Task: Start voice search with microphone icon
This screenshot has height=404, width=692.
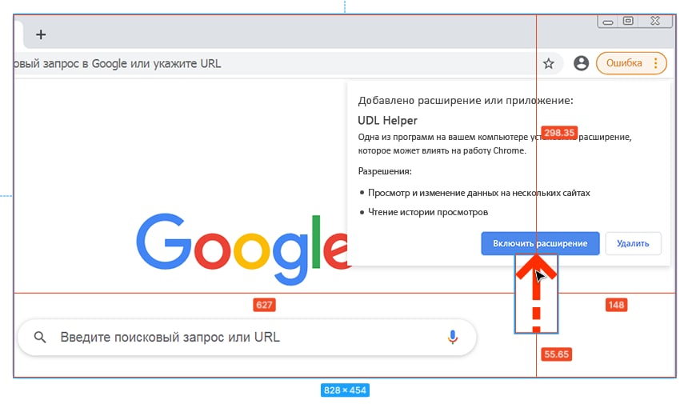Action: 452,338
